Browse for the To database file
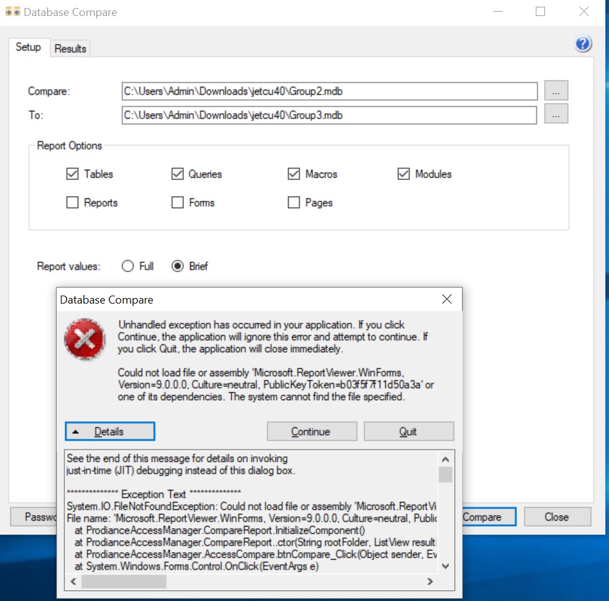This screenshot has width=609, height=601. click(555, 114)
